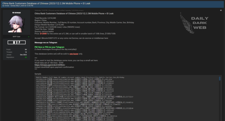Click the Joined date 'Dec 2023'
The height and width of the screenshot is (121, 225).
pyautogui.click(x=23, y=55)
